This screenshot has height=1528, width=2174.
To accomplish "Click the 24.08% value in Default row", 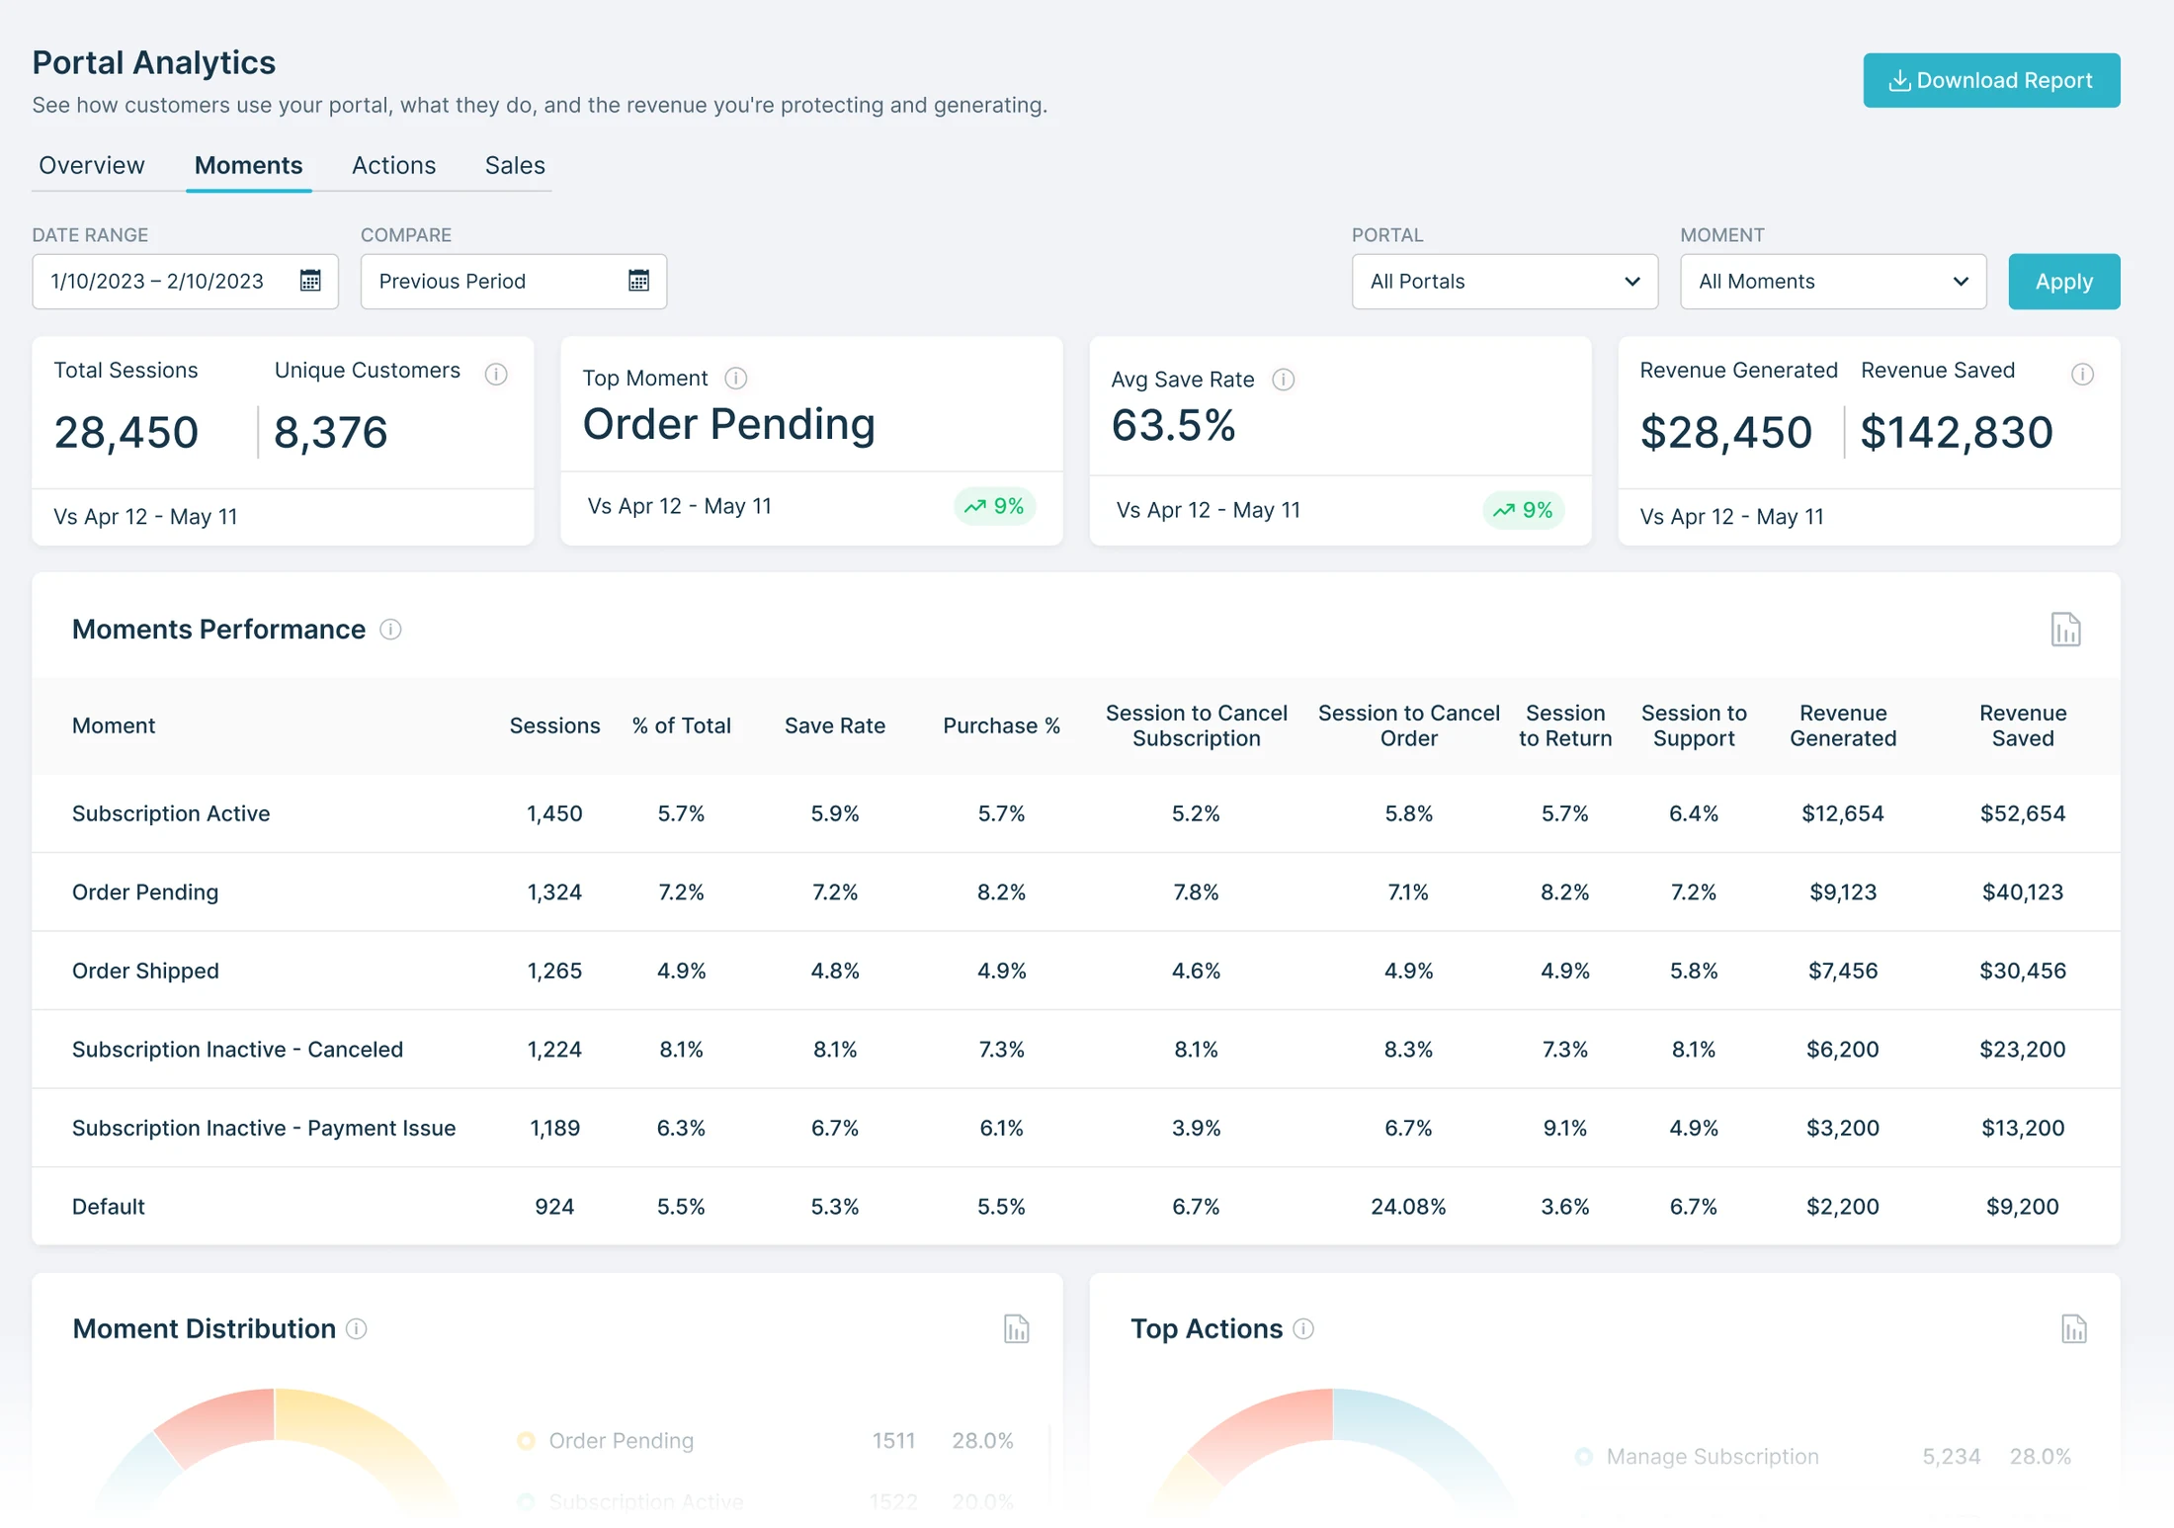I will point(1408,1206).
